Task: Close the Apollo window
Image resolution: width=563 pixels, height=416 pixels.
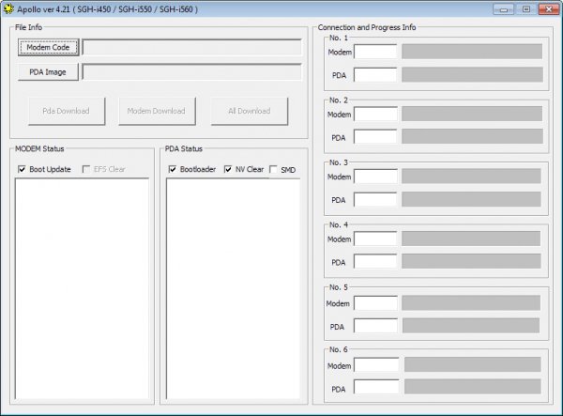Action: 549,9
